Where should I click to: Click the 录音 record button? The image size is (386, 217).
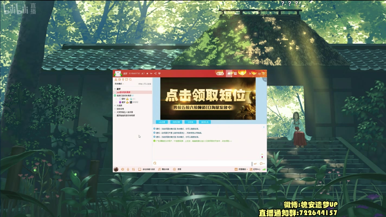click(177, 169)
